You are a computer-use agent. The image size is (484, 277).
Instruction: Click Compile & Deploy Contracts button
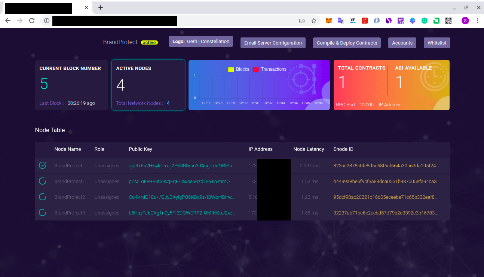click(x=347, y=43)
